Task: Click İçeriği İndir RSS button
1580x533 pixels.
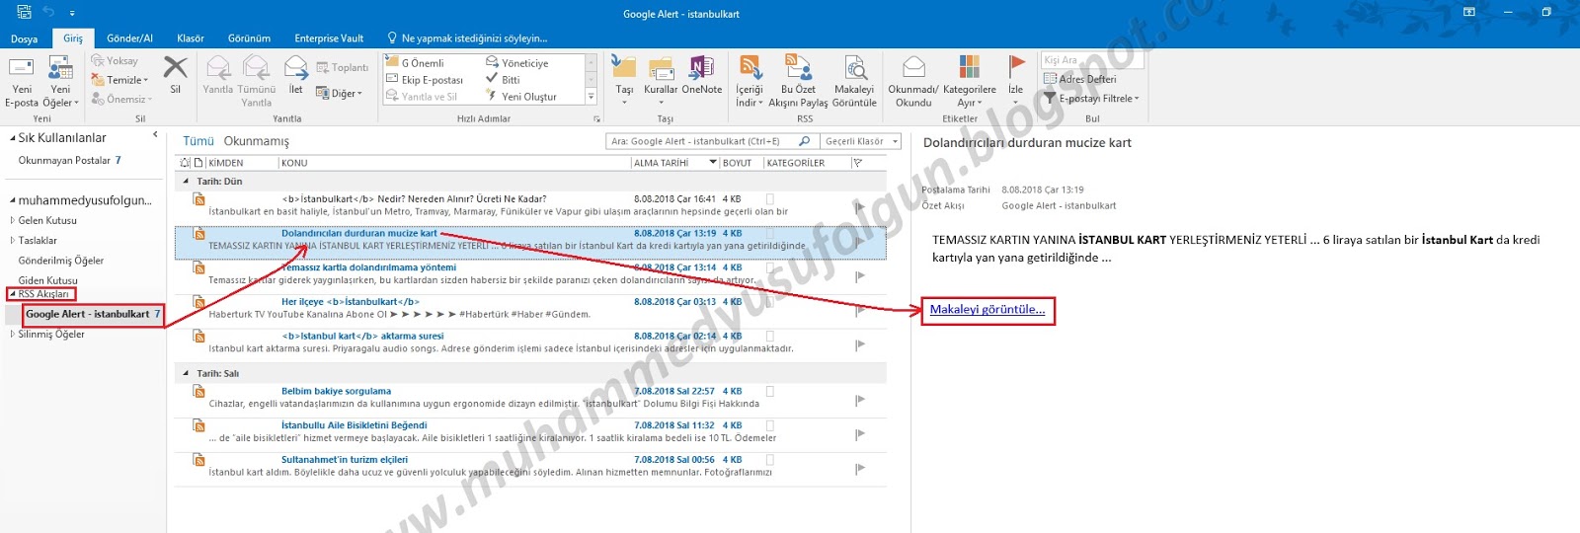Action: 750,81
